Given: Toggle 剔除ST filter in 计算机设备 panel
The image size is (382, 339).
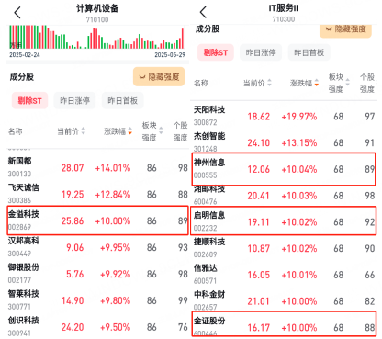Looking at the screenshot, I should pyautogui.click(x=29, y=100).
